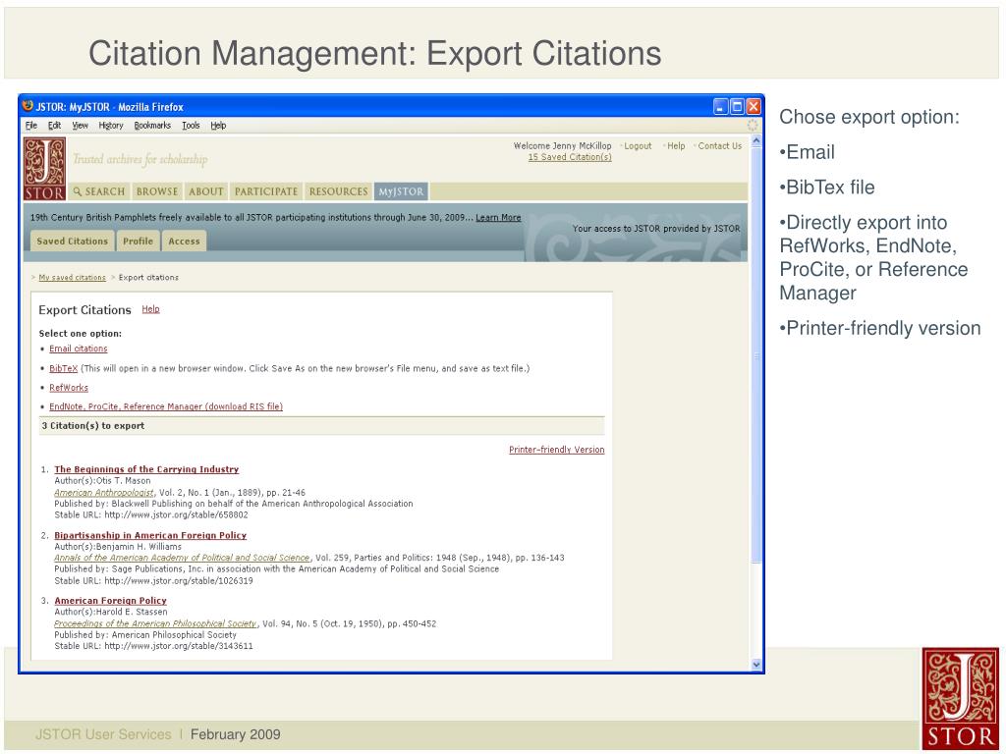Click the scrollbar down arrow
This screenshot has height=754, width=1006.
click(755, 665)
